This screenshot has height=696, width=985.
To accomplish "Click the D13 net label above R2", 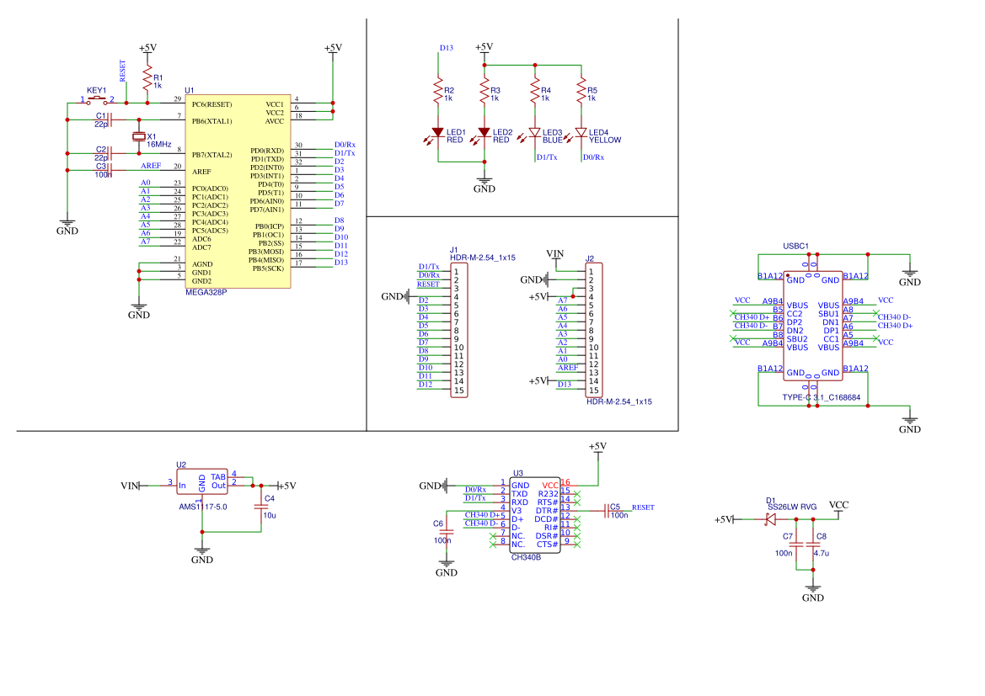I will tap(446, 48).
